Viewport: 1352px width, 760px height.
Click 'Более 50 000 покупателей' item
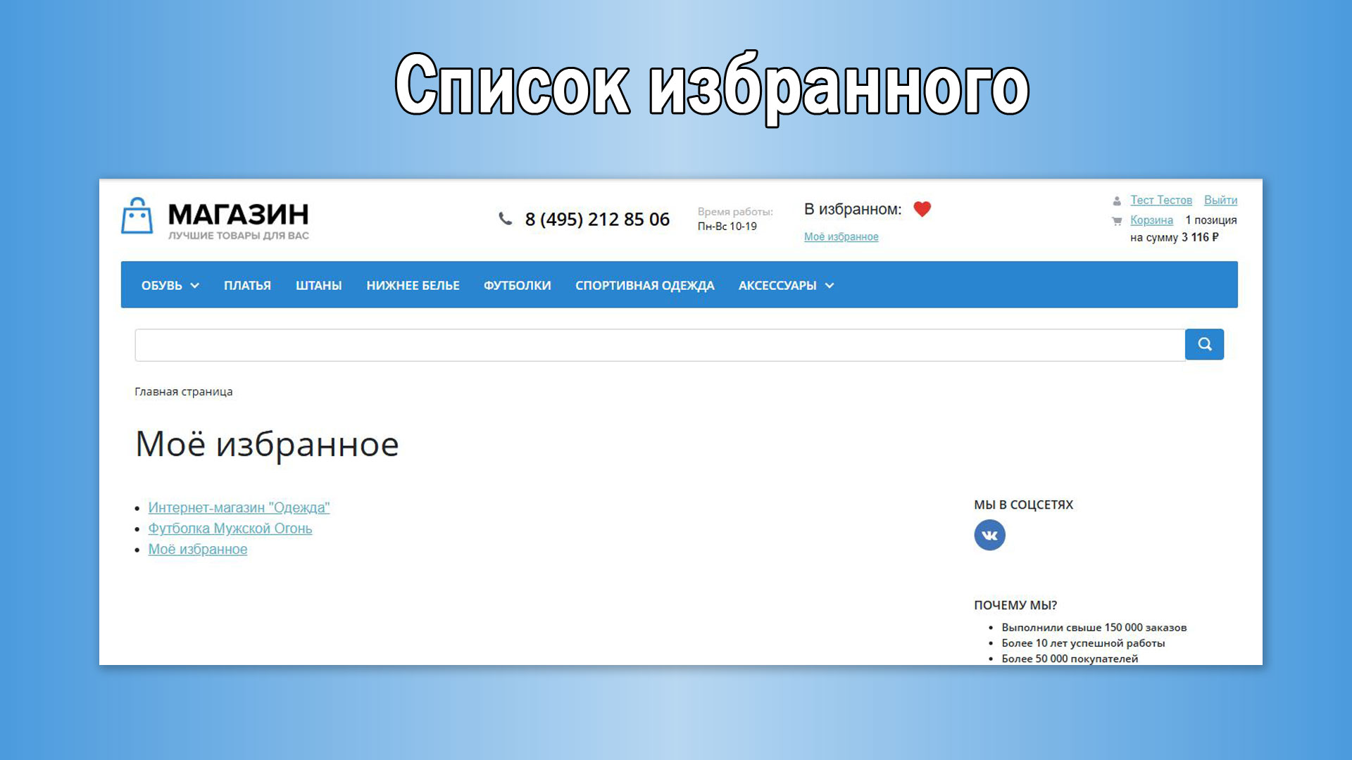click(x=1069, y=659)
